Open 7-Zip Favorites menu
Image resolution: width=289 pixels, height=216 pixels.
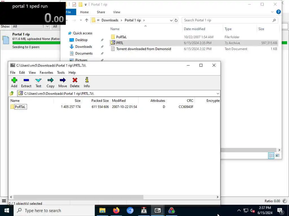point(47,73)
